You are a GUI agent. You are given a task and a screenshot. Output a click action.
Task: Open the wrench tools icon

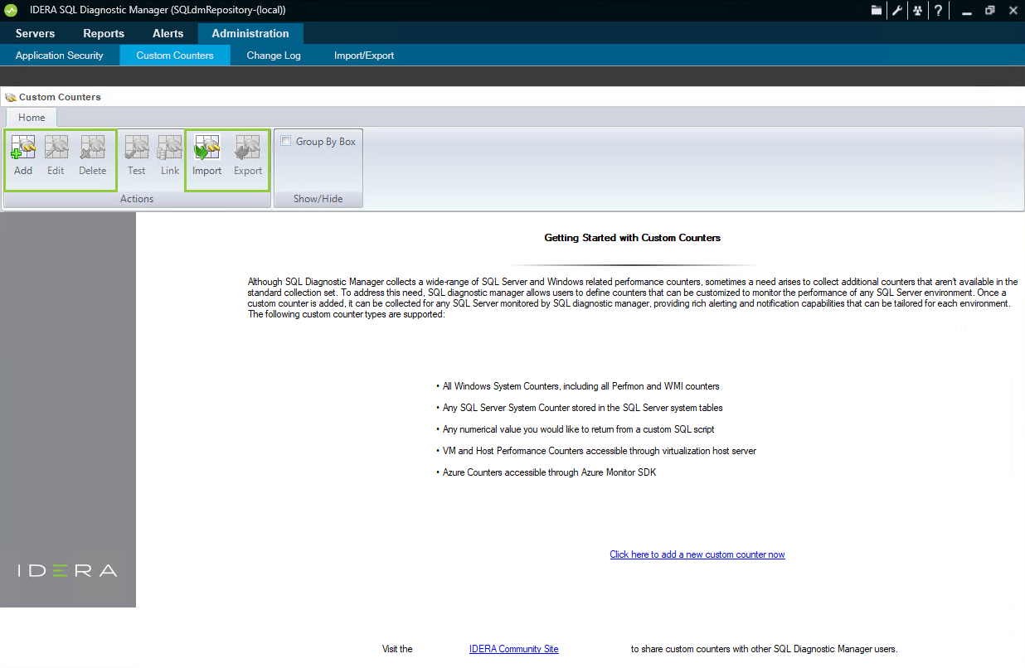click(897, 11)
